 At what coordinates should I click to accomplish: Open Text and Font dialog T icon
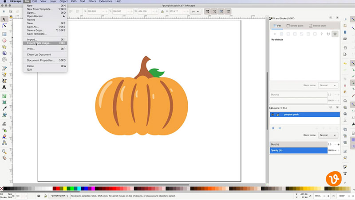345,173
